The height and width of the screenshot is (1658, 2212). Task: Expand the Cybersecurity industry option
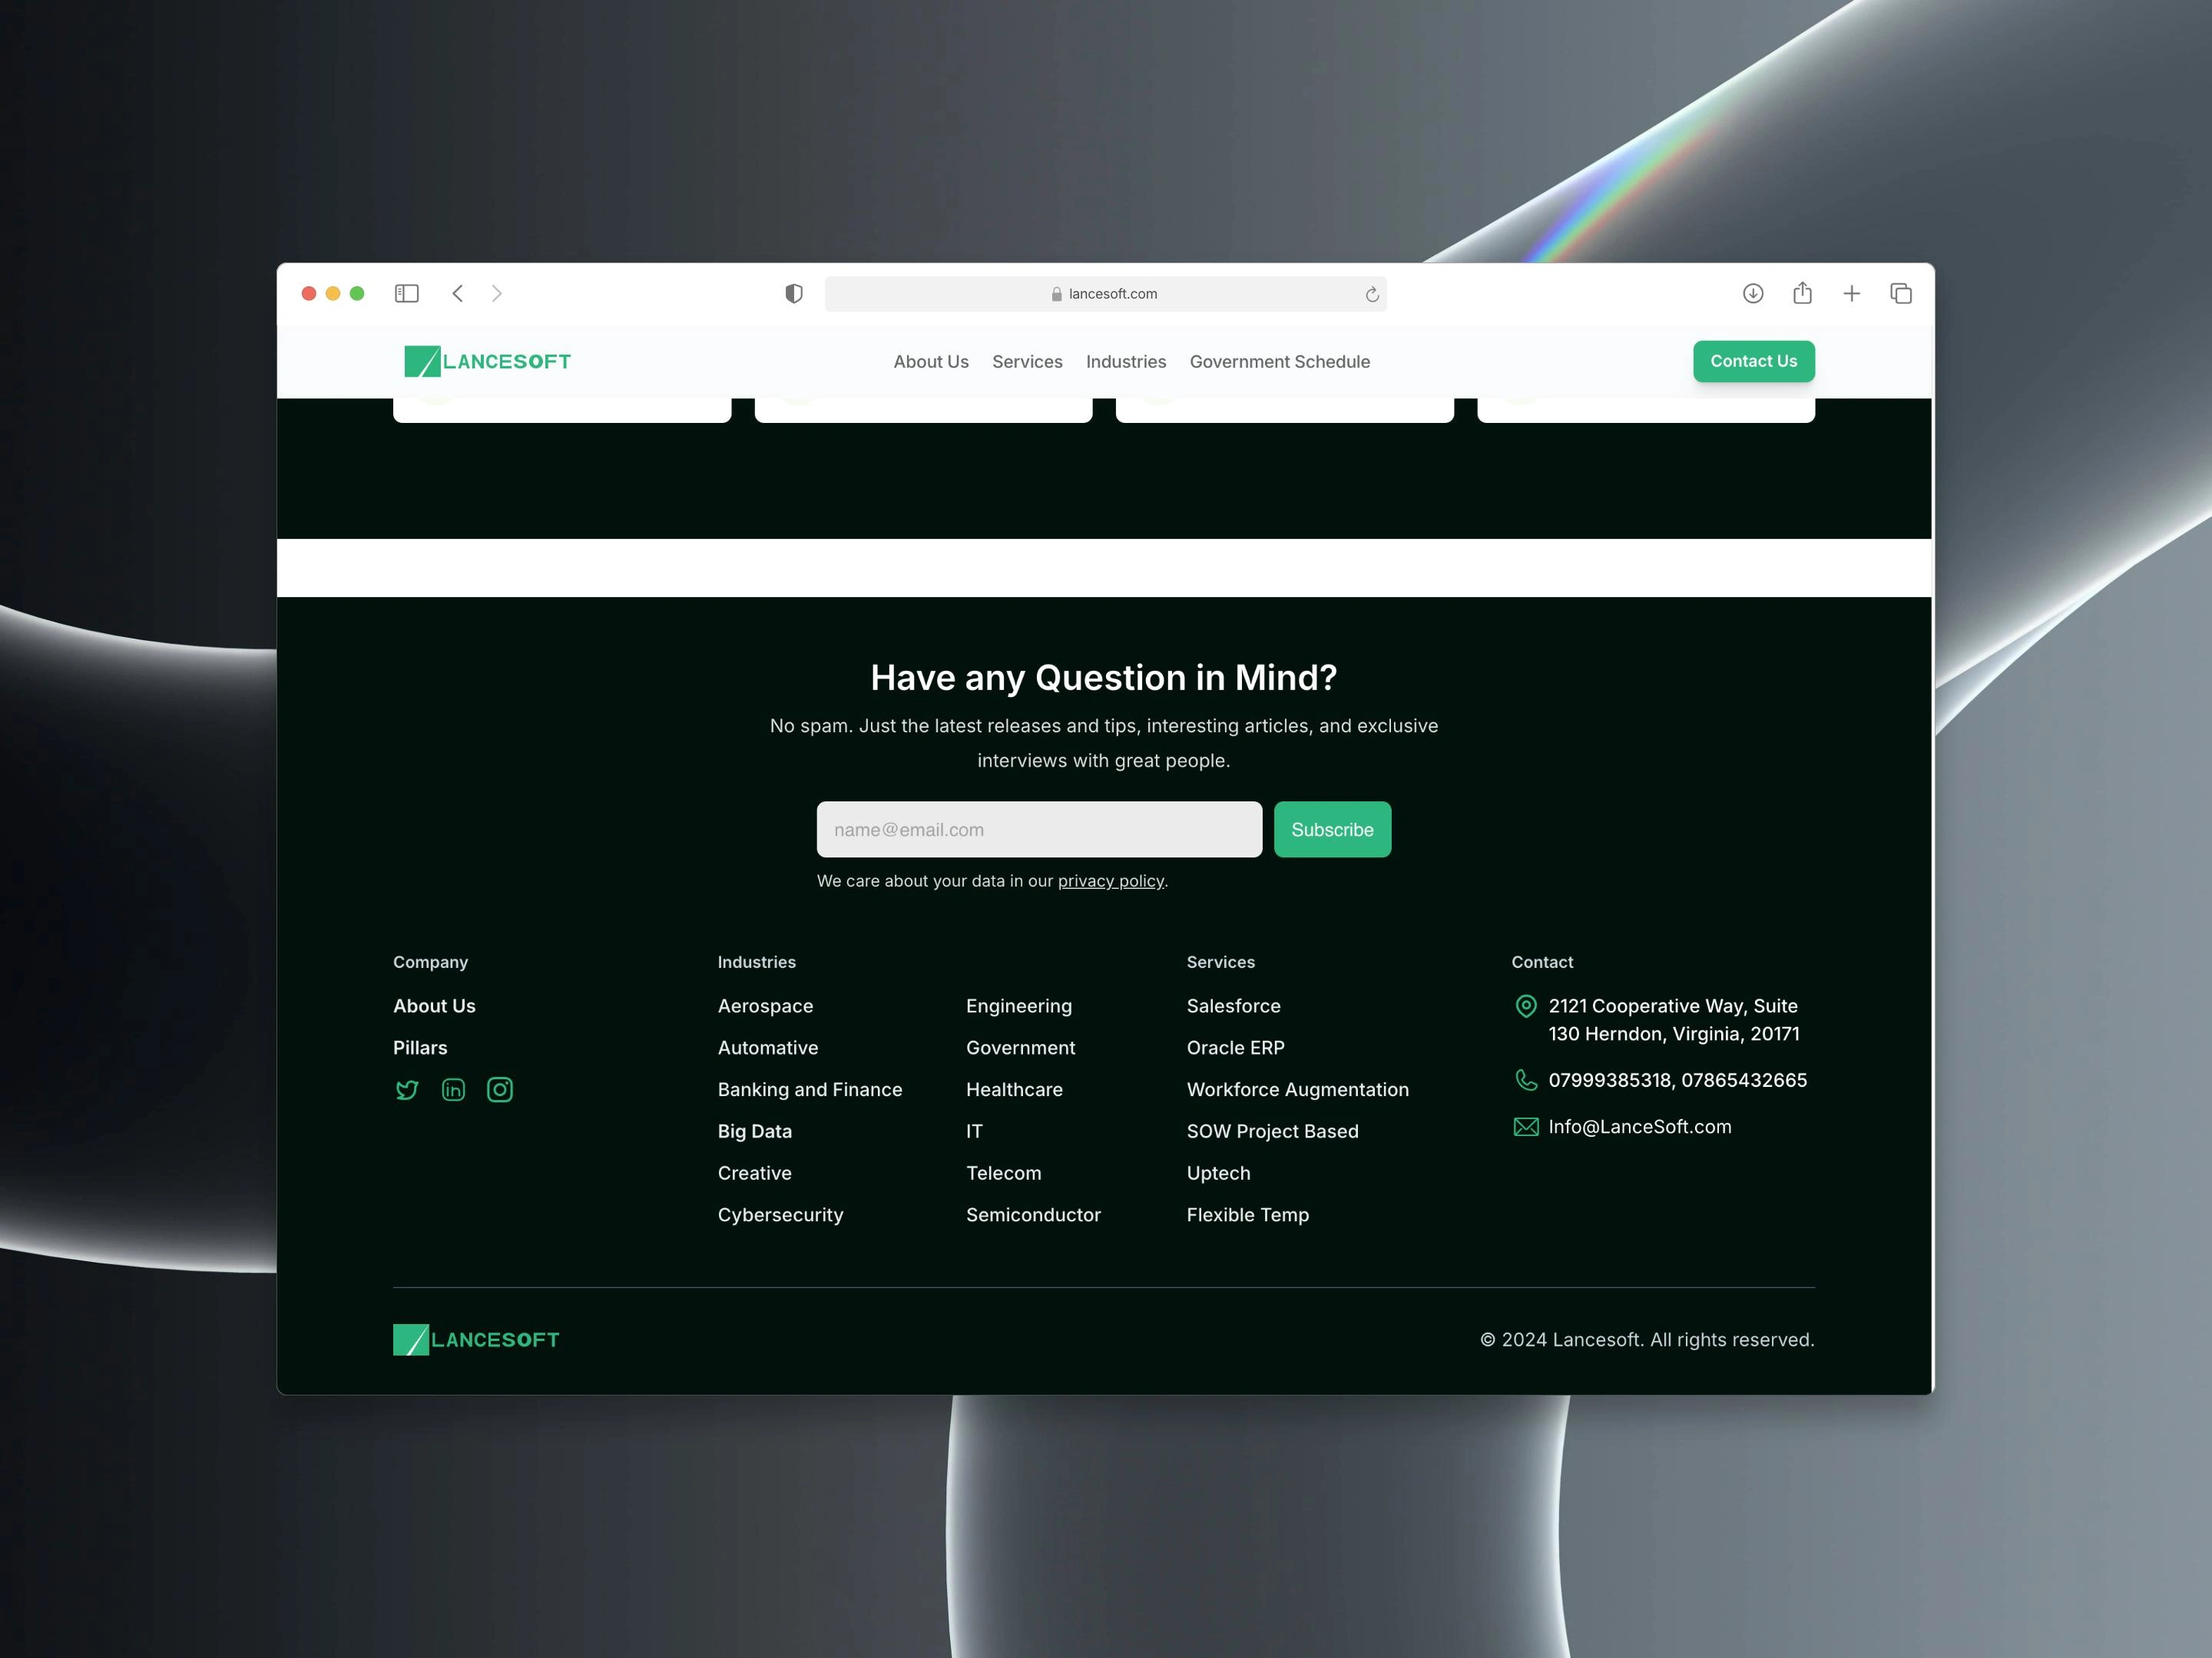[780, 1214]
